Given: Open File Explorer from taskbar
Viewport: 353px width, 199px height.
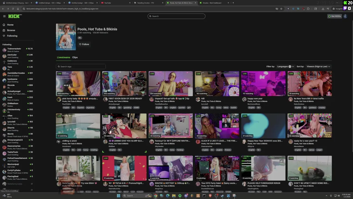Looking at the screenshot, I should click(x=174, y=196).
